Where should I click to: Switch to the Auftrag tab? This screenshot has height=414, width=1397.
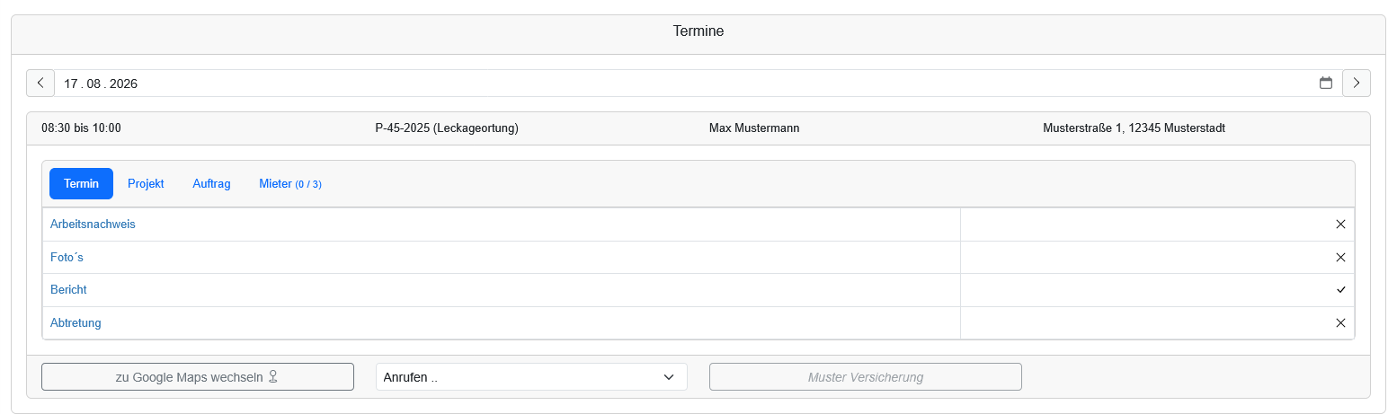point(211,183)
